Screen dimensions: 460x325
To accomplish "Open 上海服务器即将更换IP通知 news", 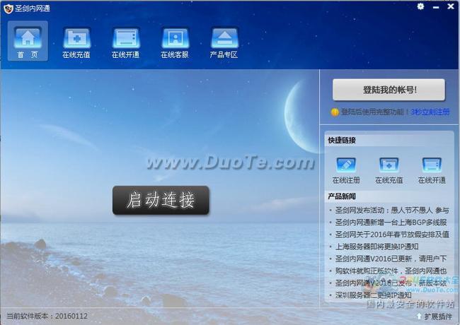I will coord(376,247).
